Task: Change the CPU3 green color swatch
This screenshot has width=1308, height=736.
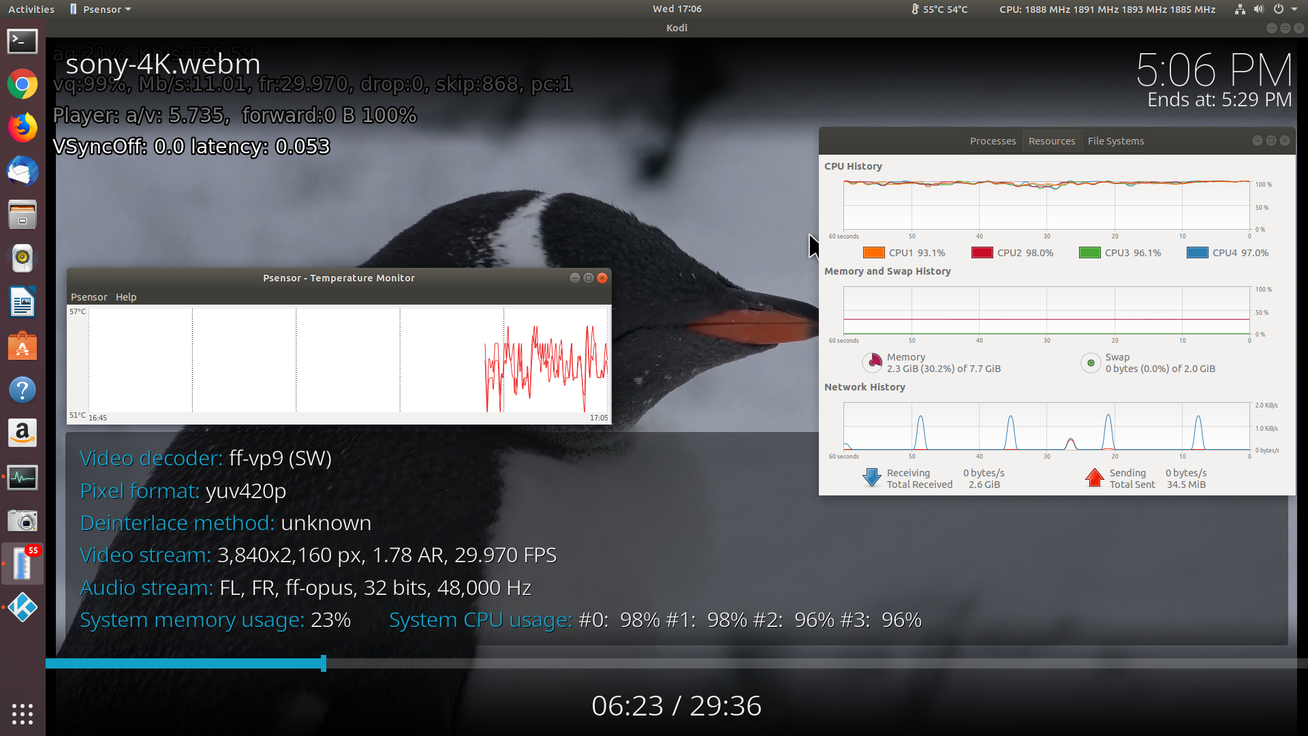Action: [x=1089, y=253]
